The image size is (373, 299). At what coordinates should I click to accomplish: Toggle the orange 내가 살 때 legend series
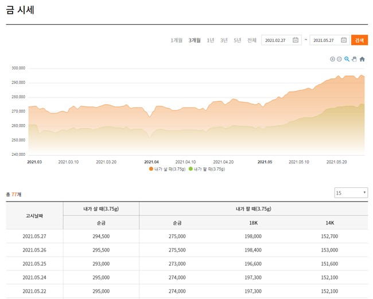point(167,169)
